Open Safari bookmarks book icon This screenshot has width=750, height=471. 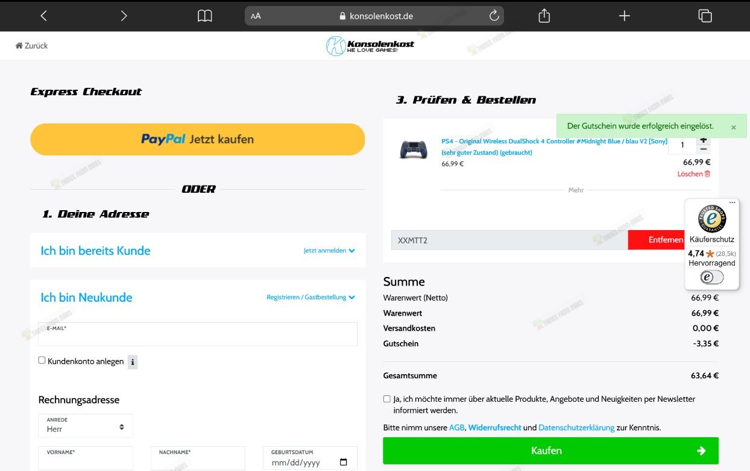(205, 16)
